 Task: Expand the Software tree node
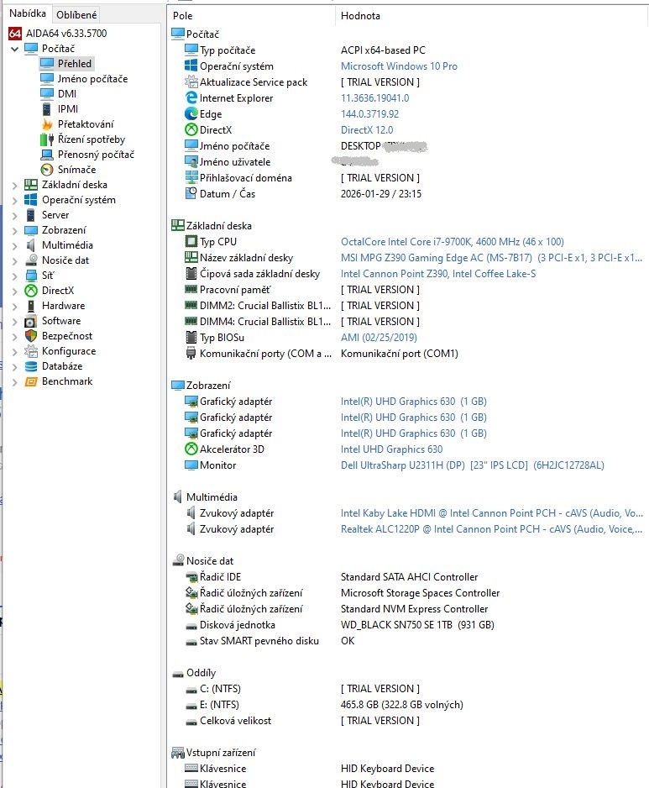tap(14, 321)
